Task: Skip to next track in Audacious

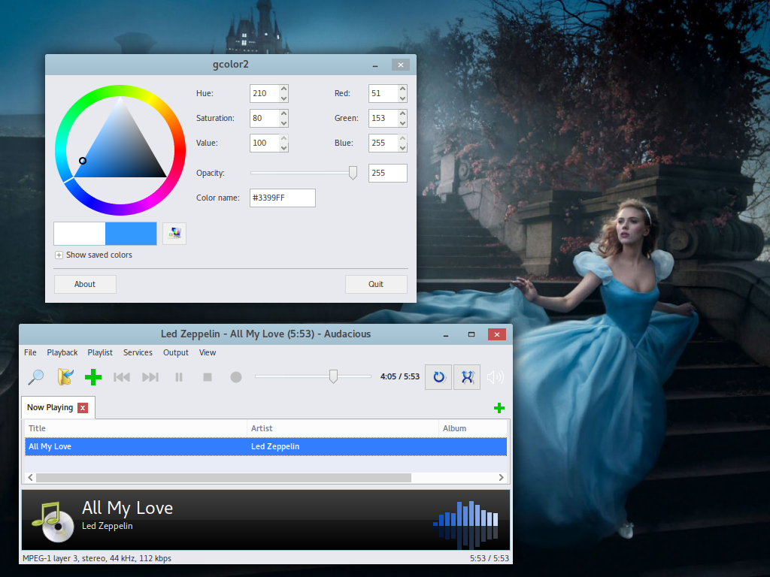Action: point(150,377)
